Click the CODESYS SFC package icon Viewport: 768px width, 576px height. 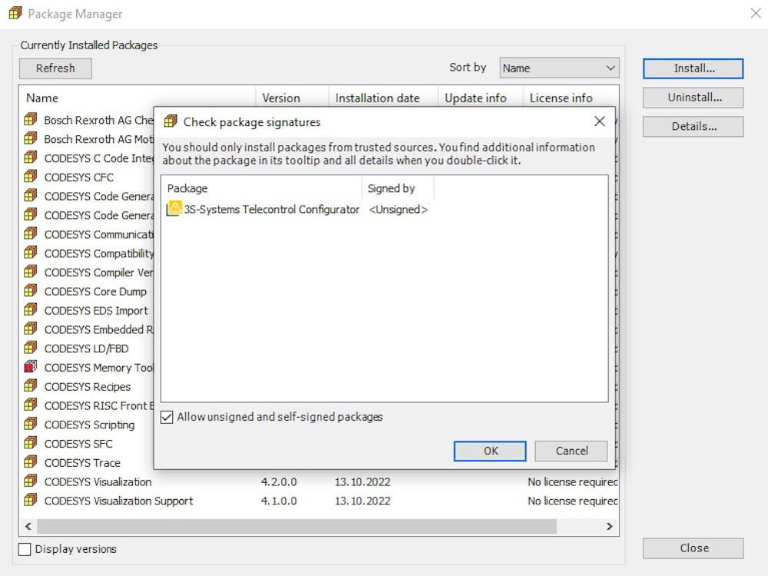pyautogui.click(x=31, y=443)
